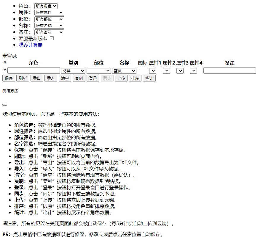Click the 角色 text input field

tap(34, 71)
